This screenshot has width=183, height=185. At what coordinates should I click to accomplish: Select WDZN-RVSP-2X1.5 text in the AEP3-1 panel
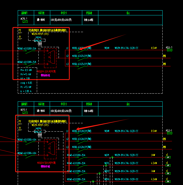click(40, 125)
